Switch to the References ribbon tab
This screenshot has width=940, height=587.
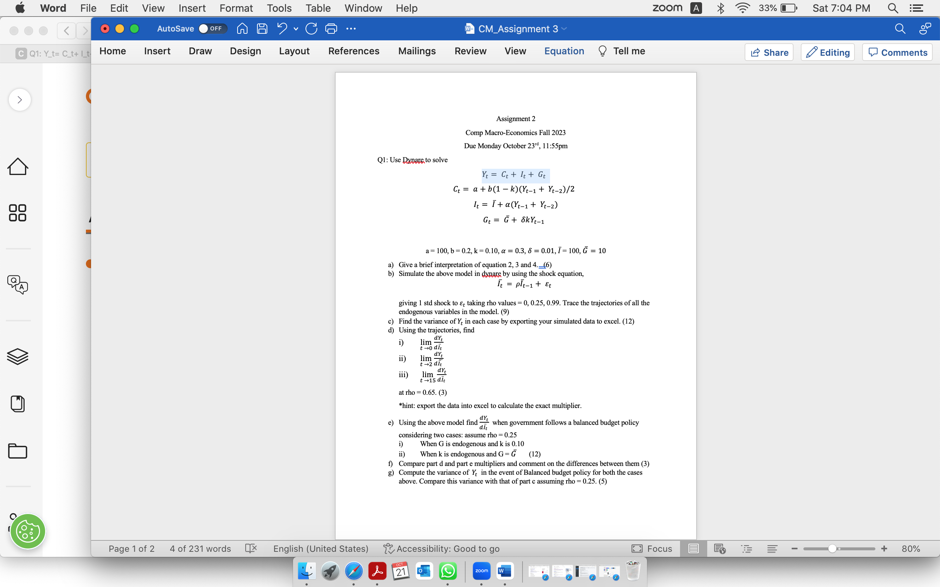click(354, 51)
